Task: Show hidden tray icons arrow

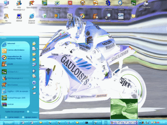Action: pyautogui.click(x=140, y=123)
